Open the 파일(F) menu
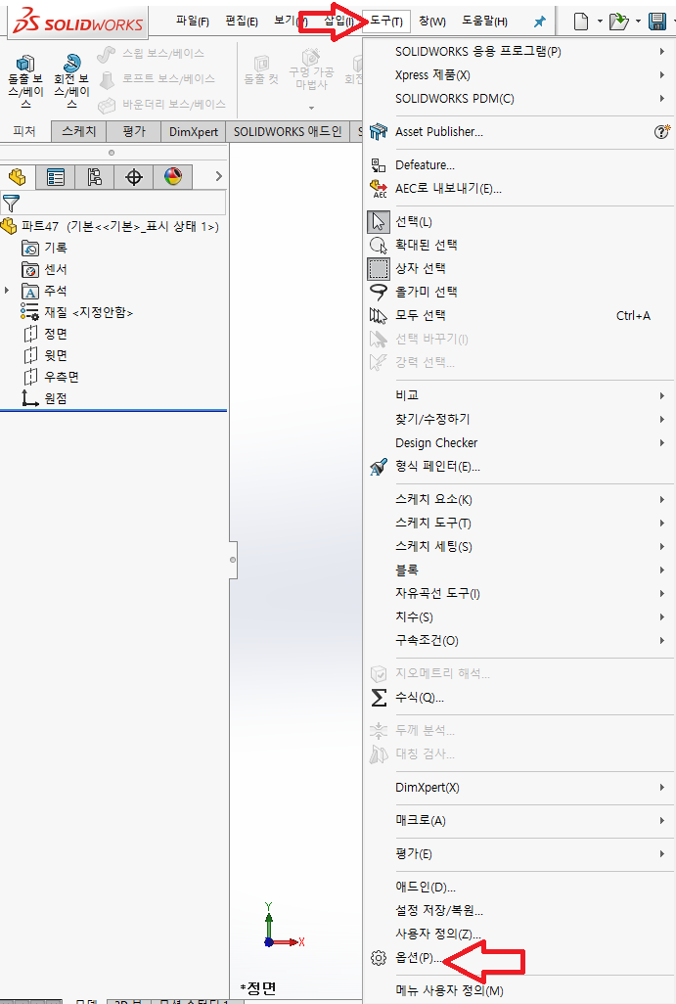This screenshot has height=1004, width=676. 193,22
